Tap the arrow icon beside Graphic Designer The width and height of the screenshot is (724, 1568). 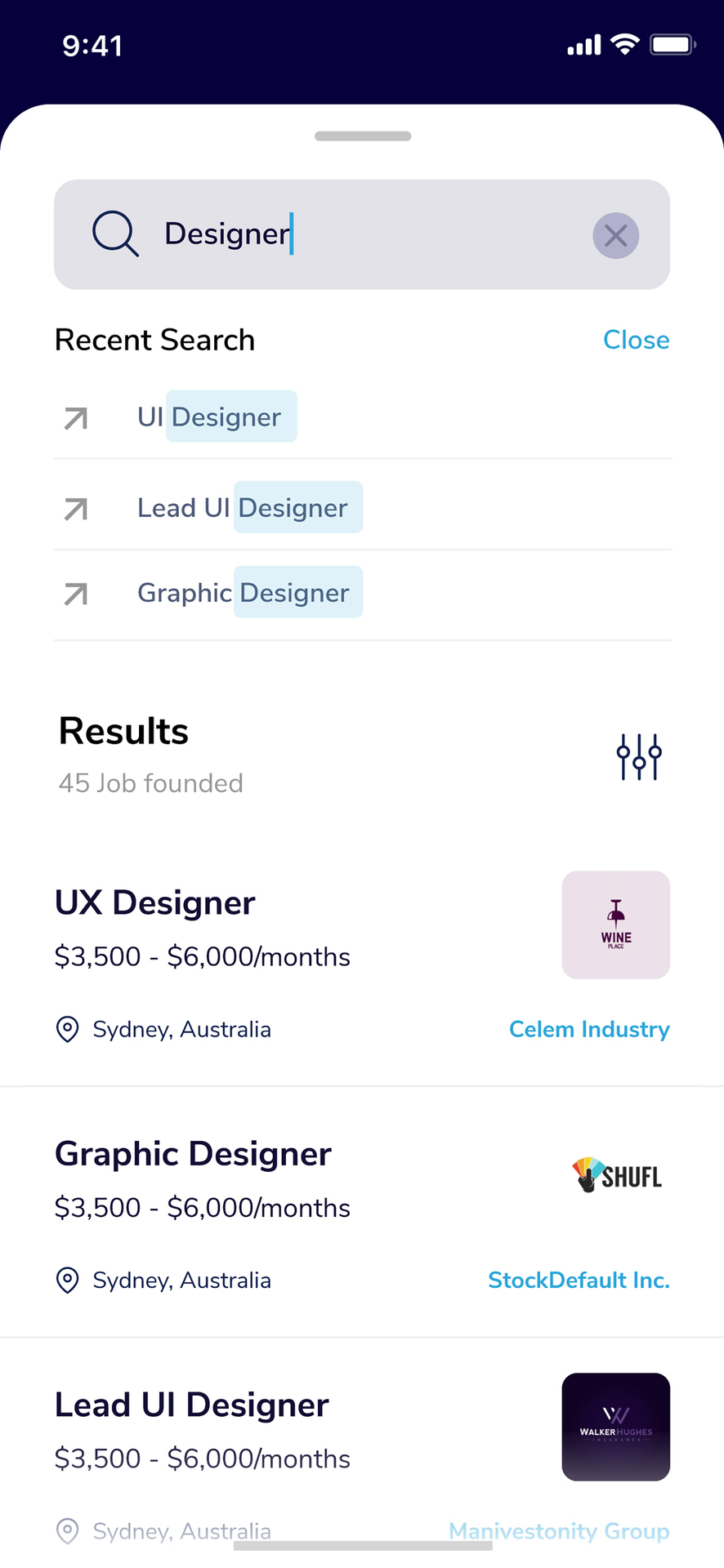pos(76,594)
